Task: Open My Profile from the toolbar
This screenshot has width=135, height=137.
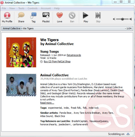Action: tap(7, 18)
